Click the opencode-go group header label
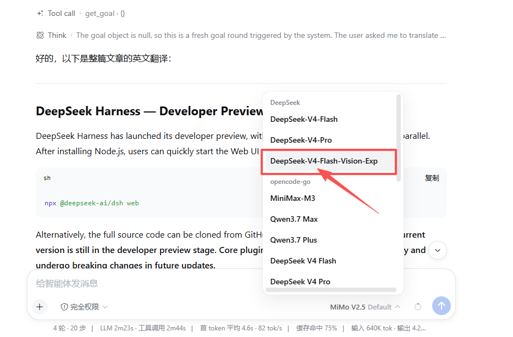Image resolution: width=513 pixels, height=337 pixels. click(290, 182)
